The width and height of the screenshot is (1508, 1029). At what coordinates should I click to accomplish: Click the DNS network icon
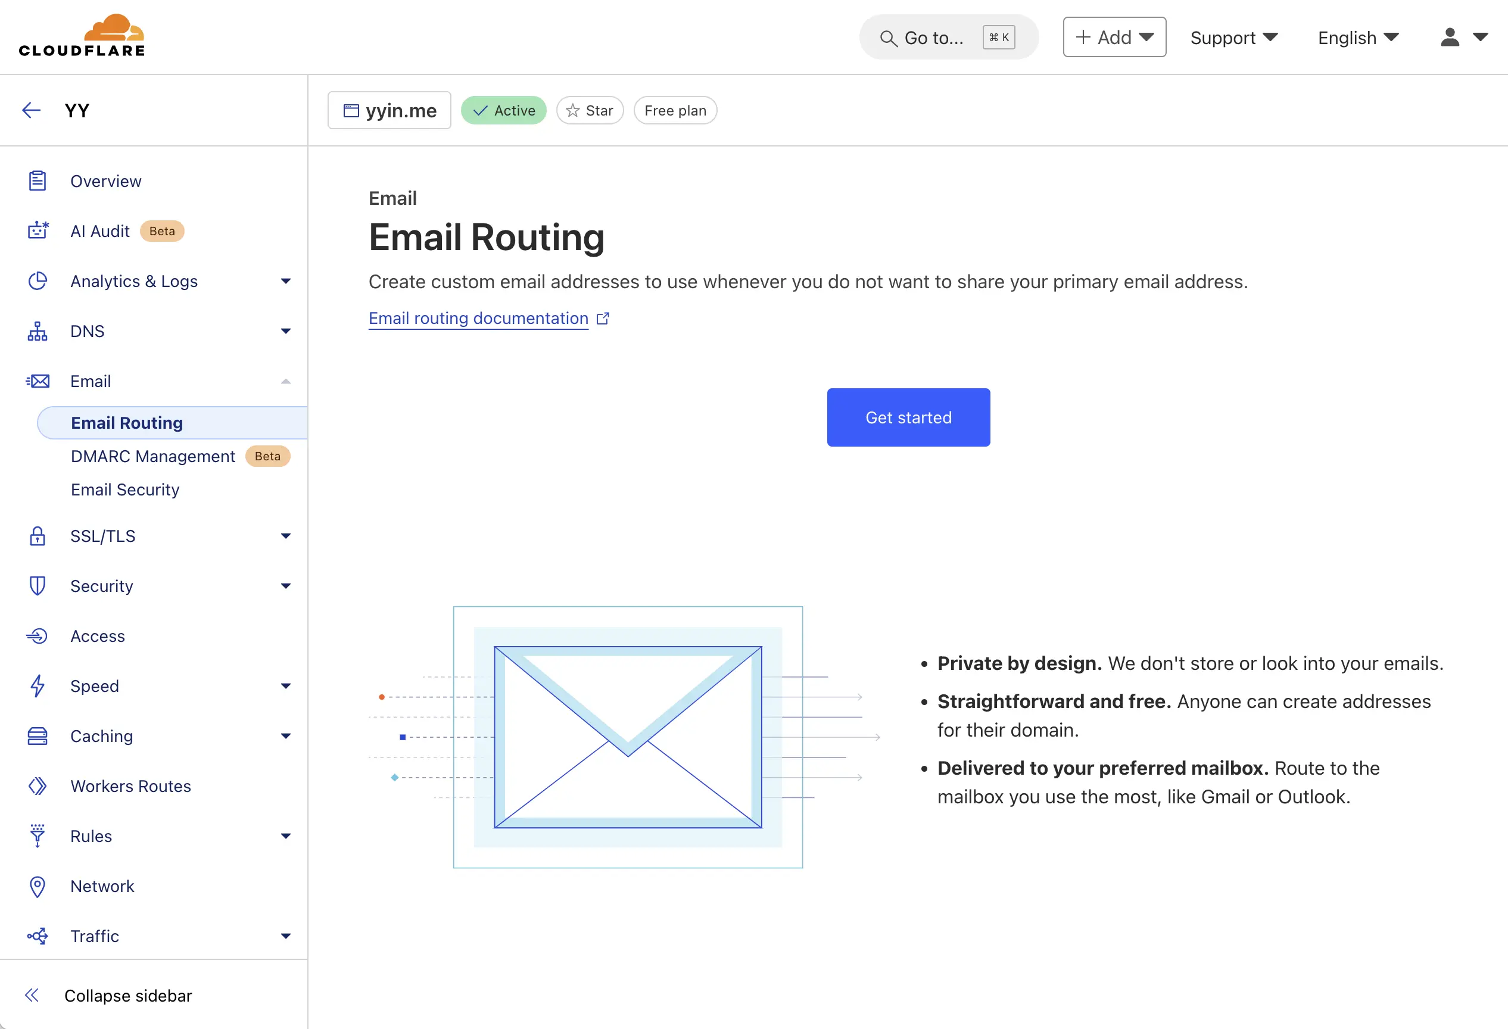pos(38,331)
